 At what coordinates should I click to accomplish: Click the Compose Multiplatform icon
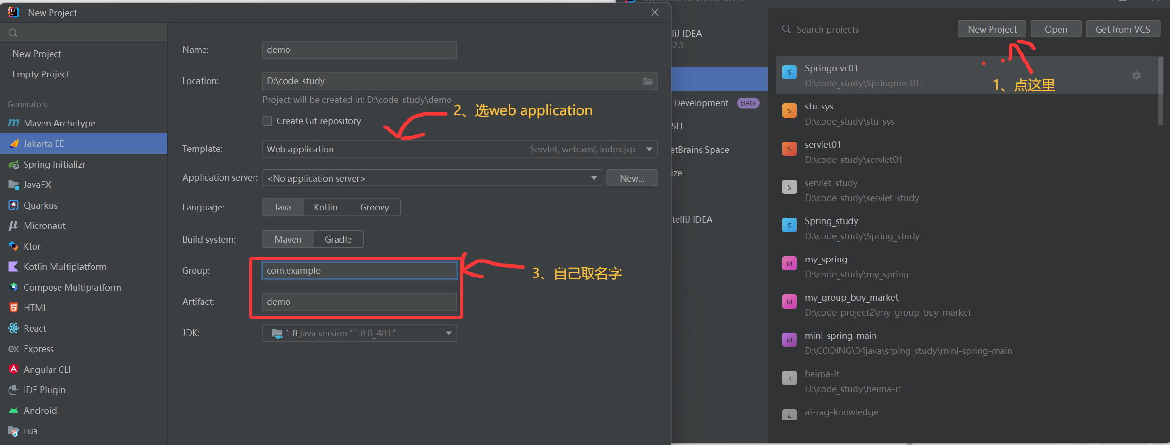pos(14,287)
